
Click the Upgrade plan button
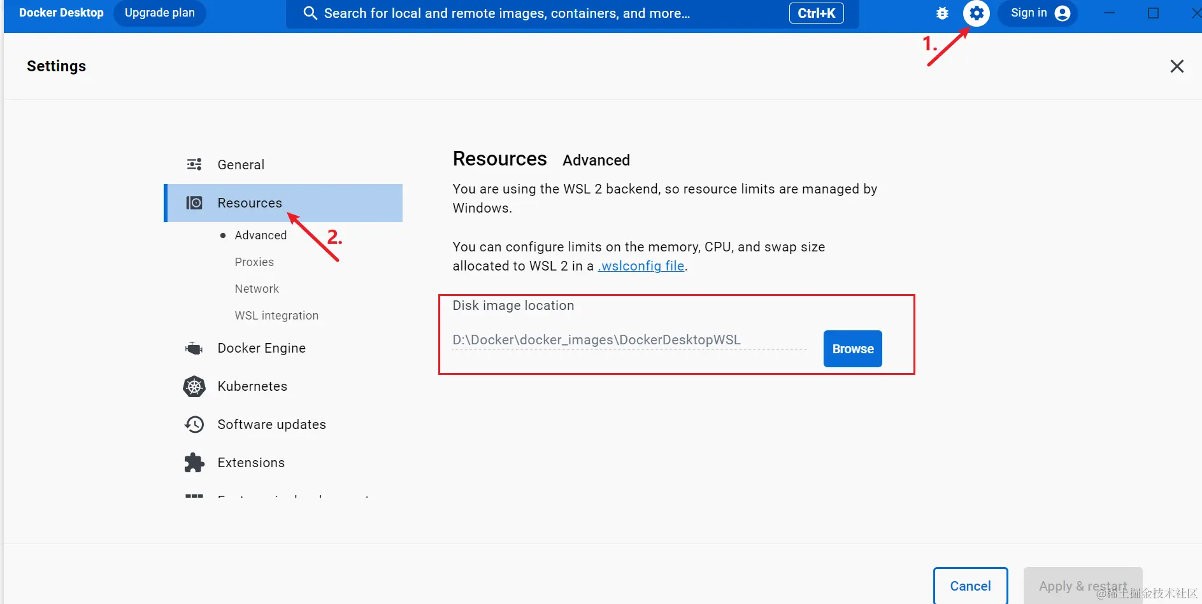(x=160, y=13)
